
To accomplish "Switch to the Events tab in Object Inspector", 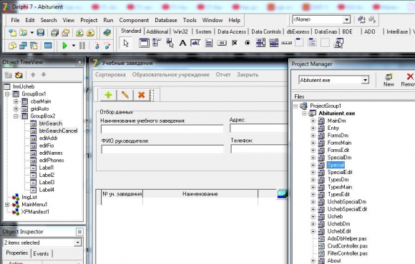I will [41, 254].
